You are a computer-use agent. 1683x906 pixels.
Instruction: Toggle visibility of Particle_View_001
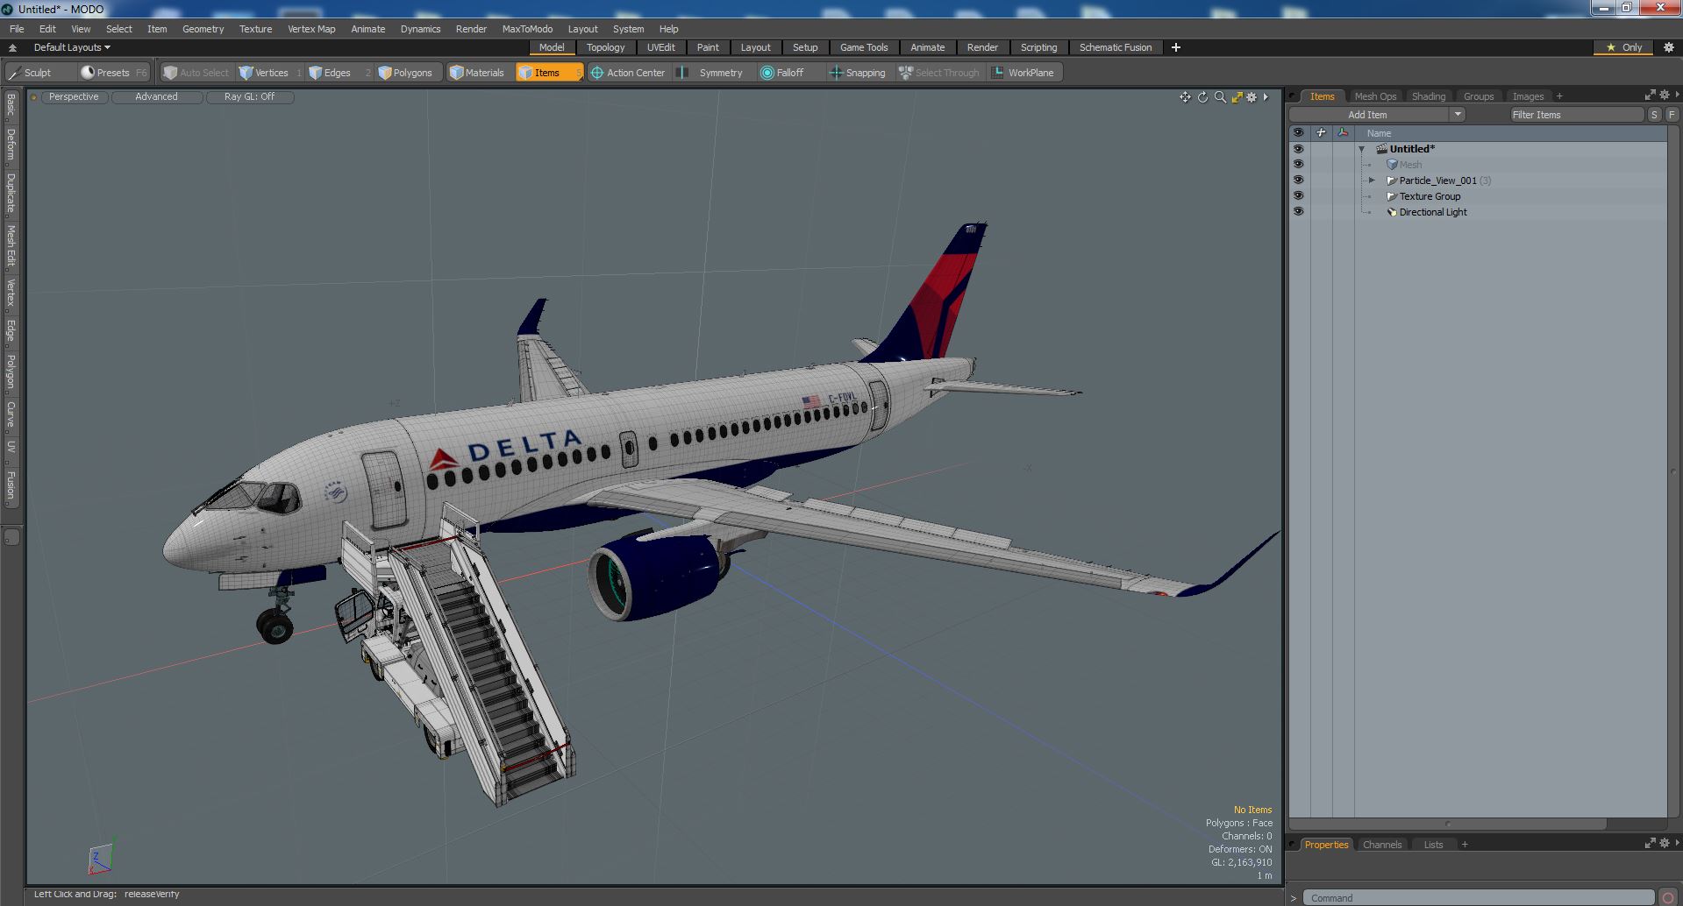[1298, 180]
